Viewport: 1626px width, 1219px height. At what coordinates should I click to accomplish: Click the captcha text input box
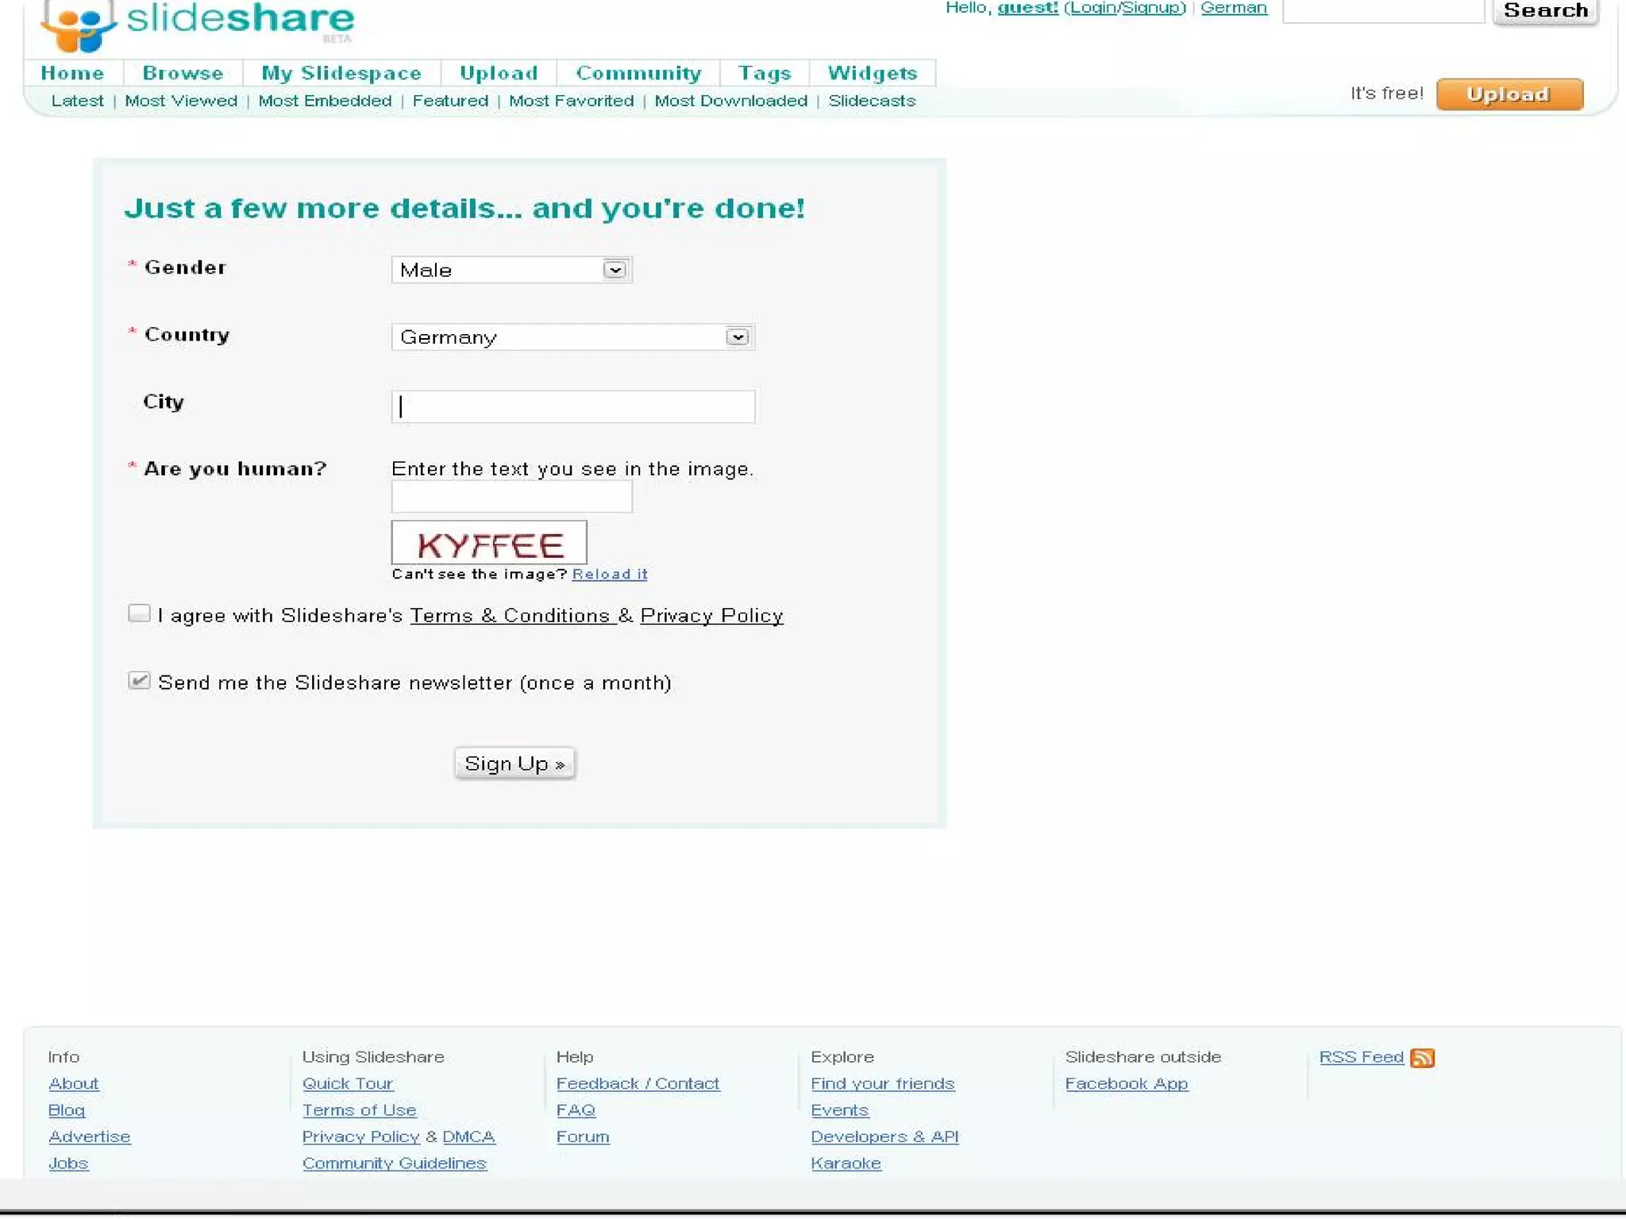pyautogui.click(x=511, y=498)
